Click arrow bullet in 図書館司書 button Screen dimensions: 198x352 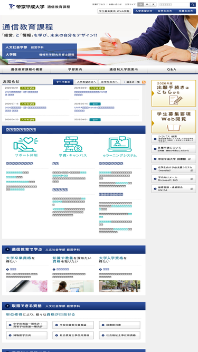(x=103, y=325)
